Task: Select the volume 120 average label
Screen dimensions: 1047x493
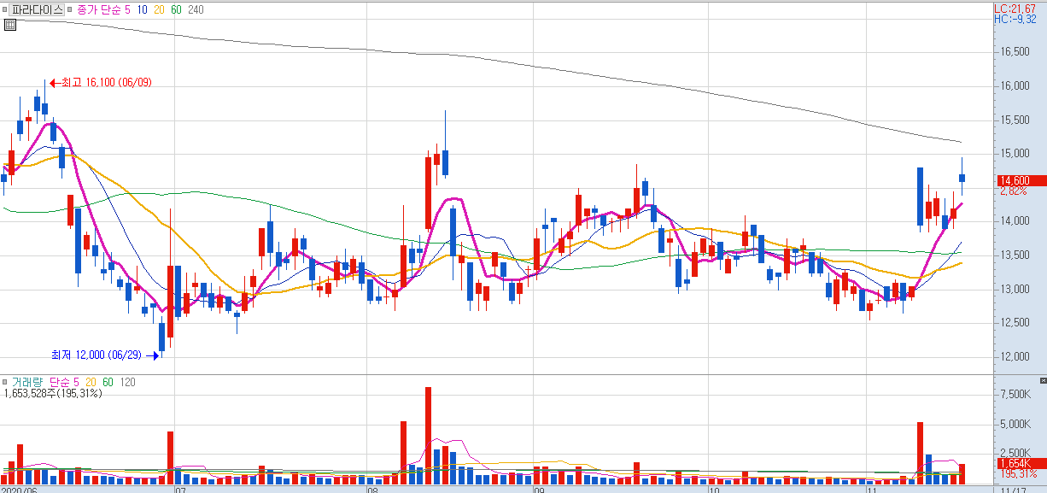Action: click(x=127, y=382)
